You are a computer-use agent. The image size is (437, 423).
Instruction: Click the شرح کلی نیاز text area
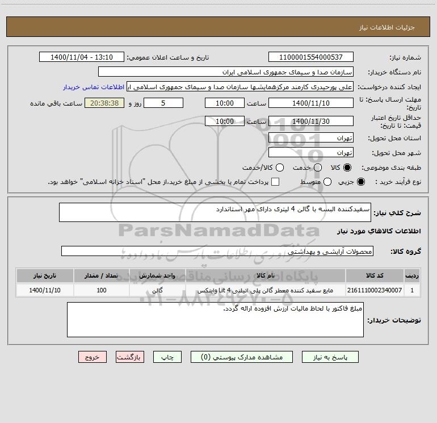[x=215, y=212]
